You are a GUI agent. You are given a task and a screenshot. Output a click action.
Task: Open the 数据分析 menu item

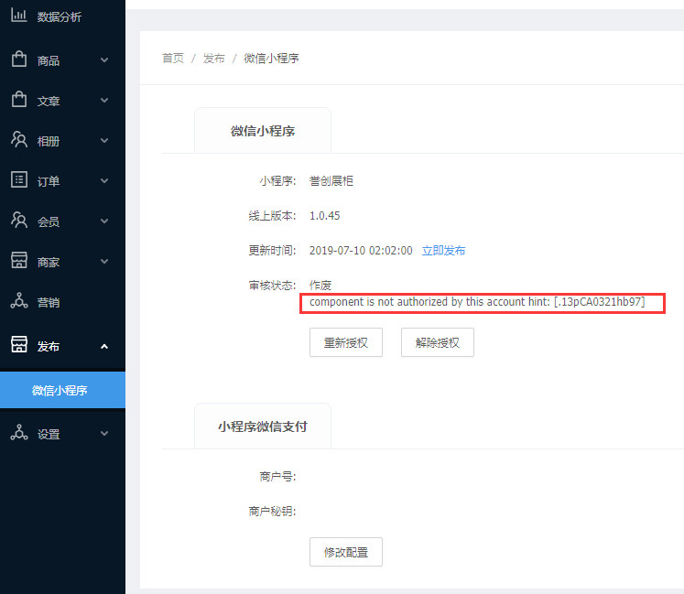pos(59,17)
